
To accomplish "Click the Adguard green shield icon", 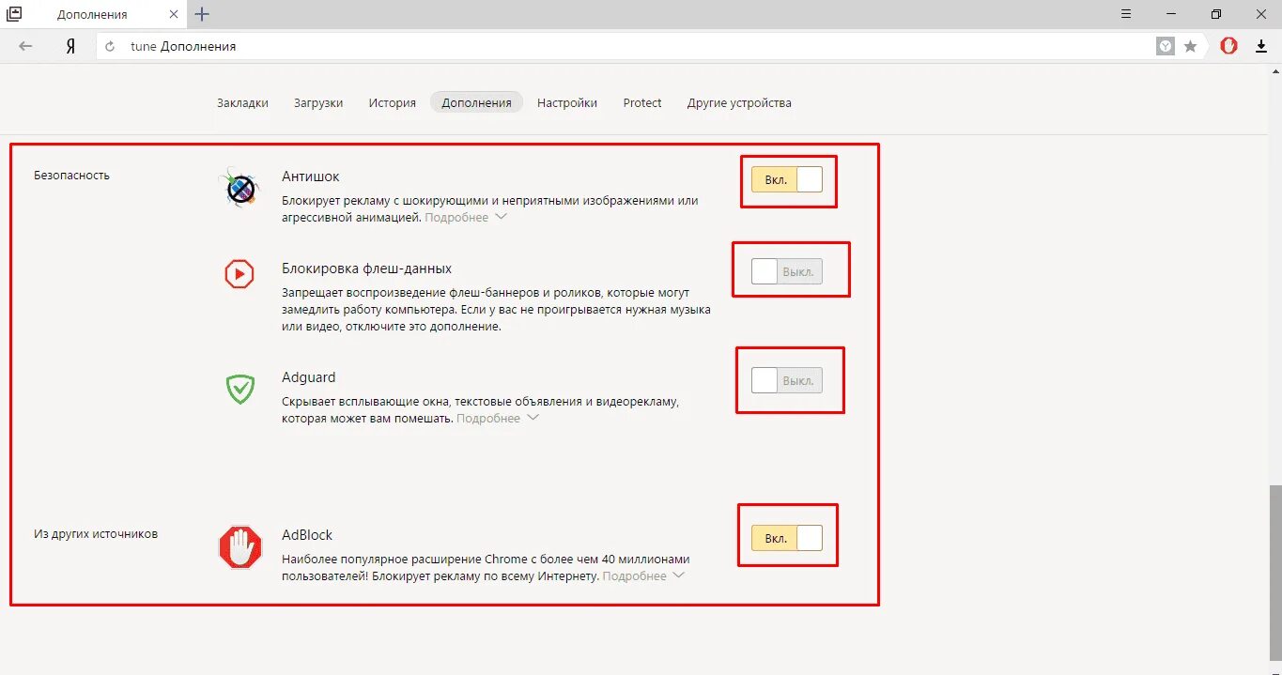I will [240, 389].
